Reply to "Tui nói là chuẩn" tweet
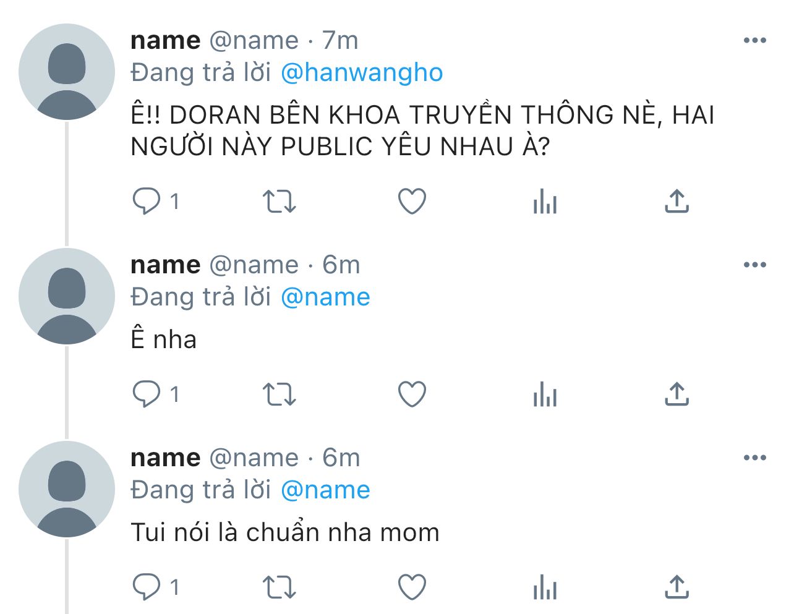The image size is (794, 614). (x=147, y=587)
